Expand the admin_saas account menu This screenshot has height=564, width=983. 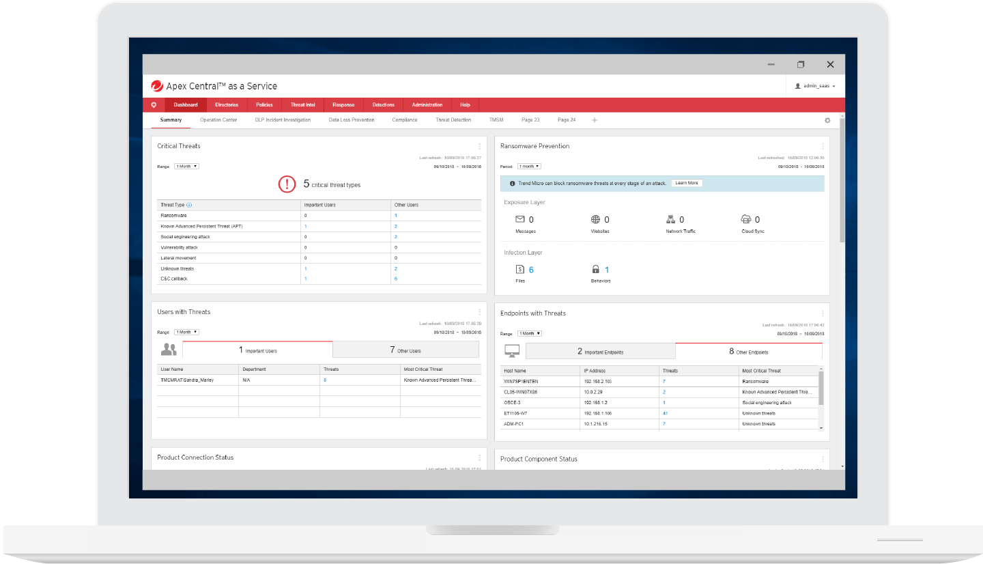[x=816, y=85]
